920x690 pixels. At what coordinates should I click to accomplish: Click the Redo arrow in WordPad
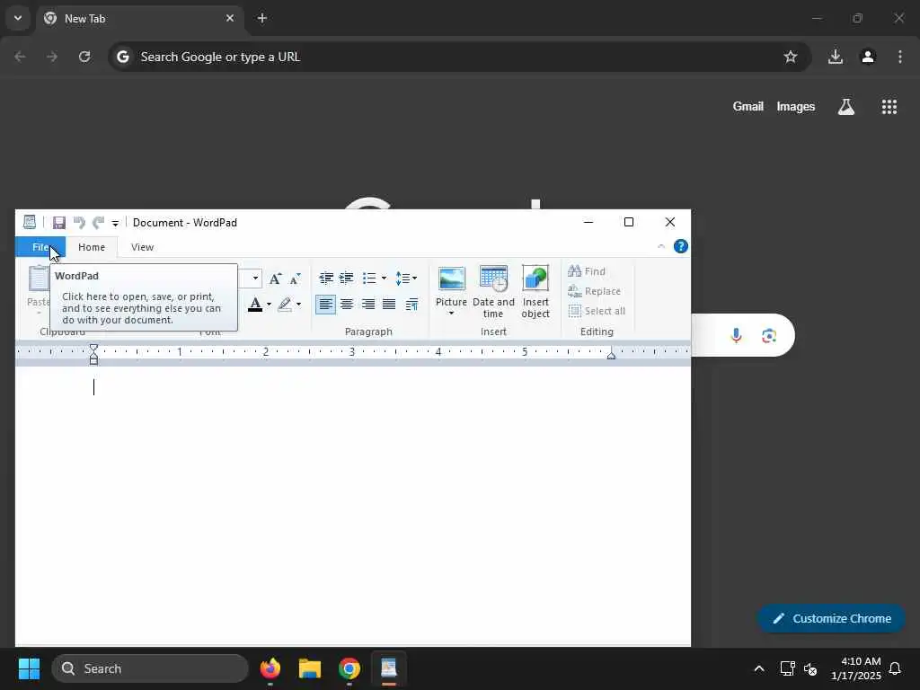[98, 223]
